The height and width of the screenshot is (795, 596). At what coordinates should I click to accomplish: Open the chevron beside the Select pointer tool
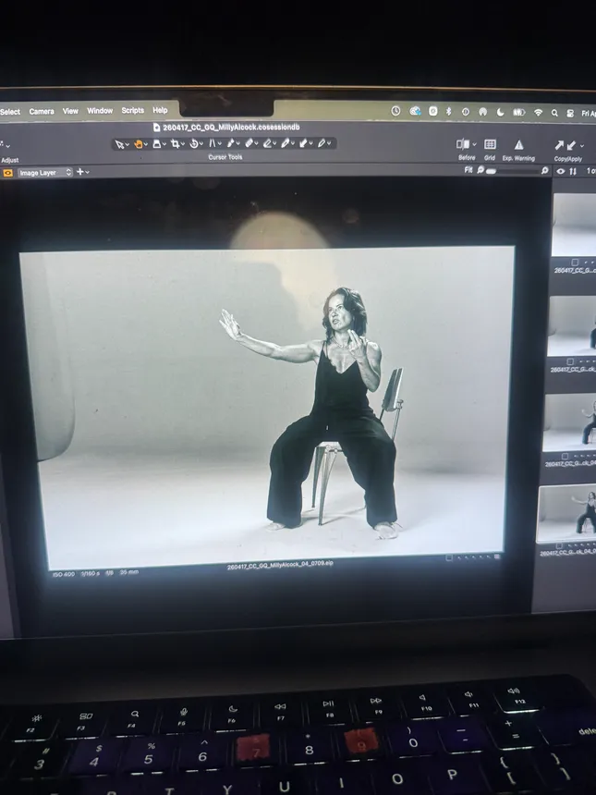127,145
